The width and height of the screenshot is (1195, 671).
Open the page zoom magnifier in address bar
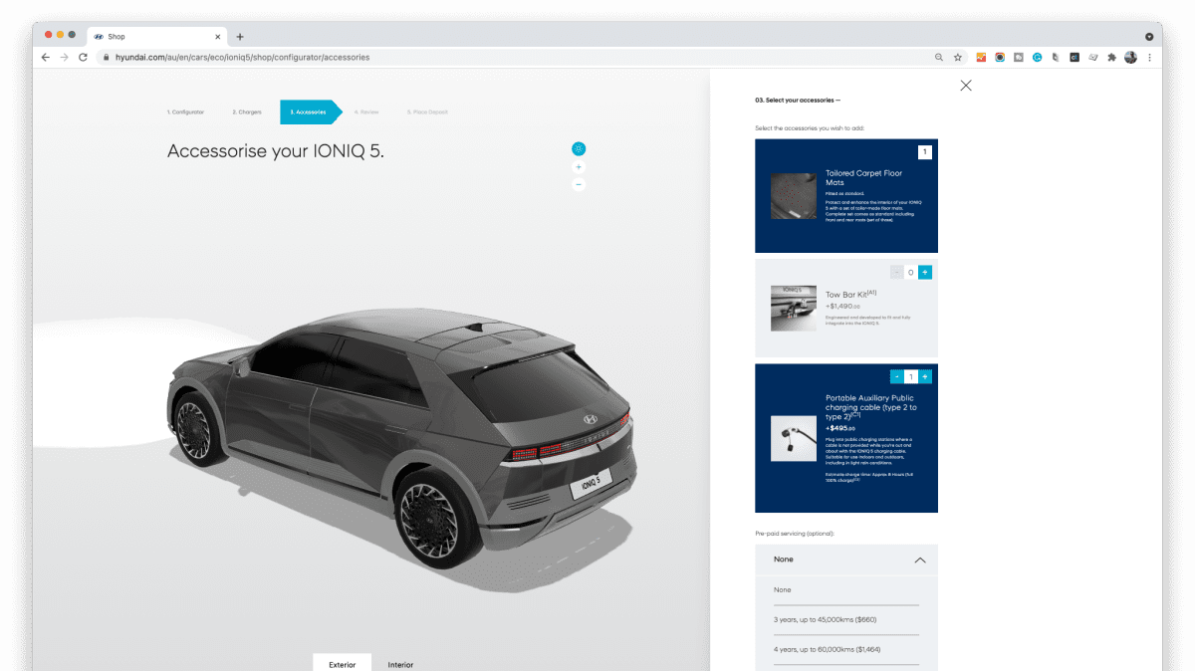(x=939, y=58)
